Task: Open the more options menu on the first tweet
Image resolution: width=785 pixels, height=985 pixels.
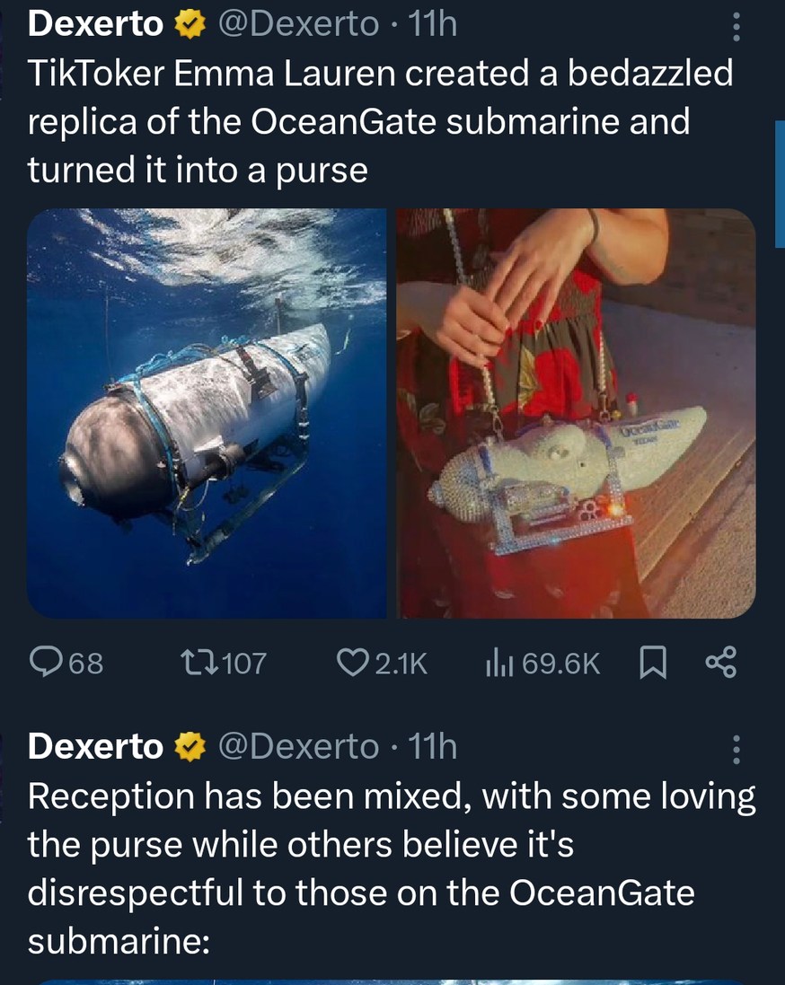Action: click(x=736, y=23)
